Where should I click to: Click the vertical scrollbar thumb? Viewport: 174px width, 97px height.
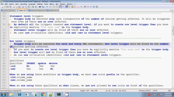(x=173, y=30)
